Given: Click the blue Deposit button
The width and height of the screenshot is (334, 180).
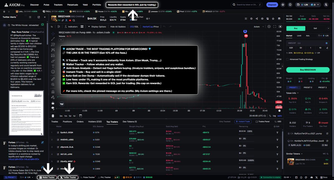Looking at the screenshot, I should (x=272, y=5).
